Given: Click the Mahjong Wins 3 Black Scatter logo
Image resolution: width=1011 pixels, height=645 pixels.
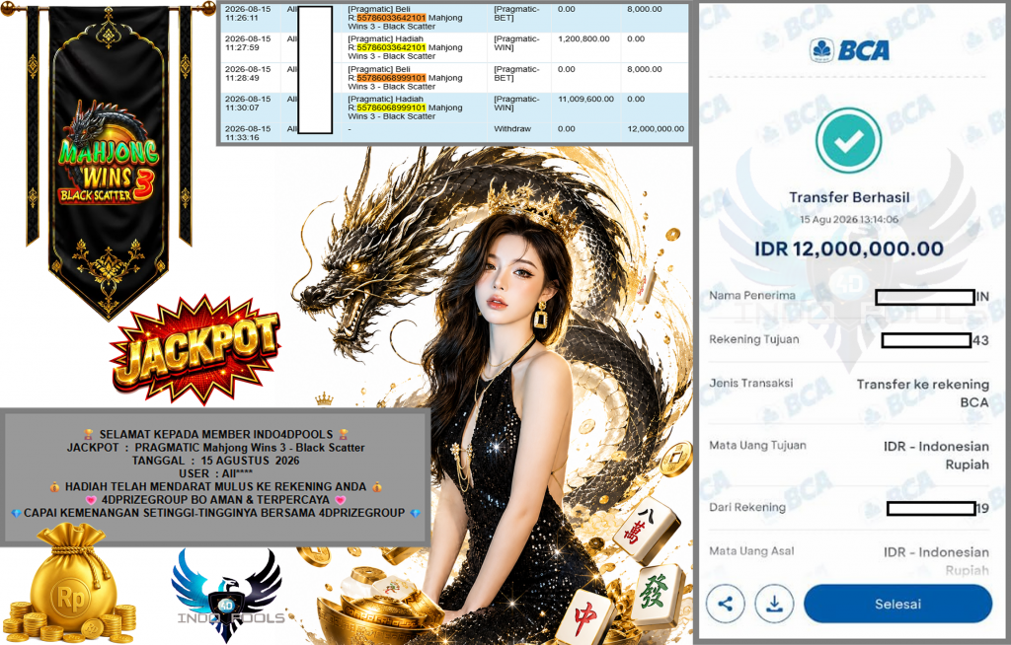Looking at the screenshot, I should 109,153.
